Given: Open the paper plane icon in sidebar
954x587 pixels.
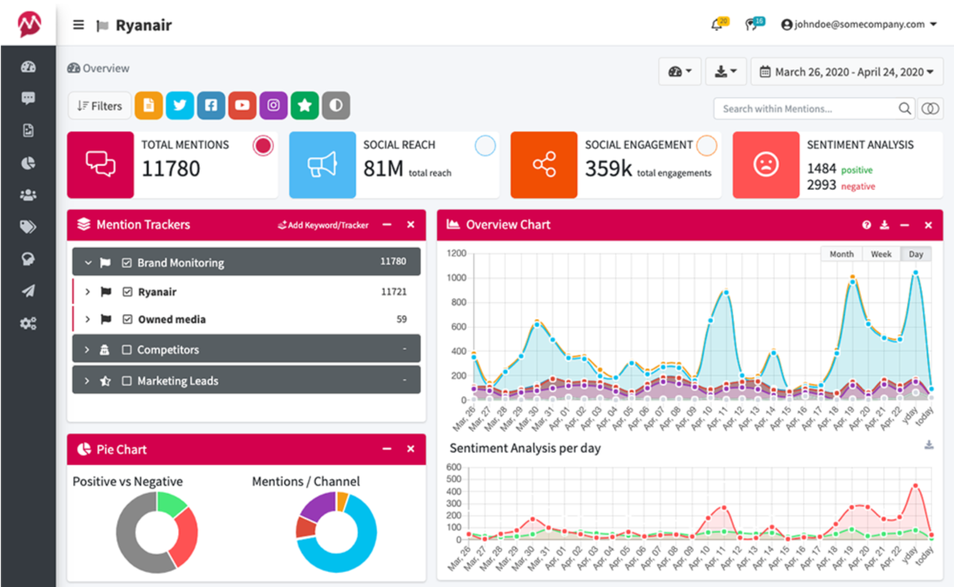Looking at the screenshot, I should 28,291.
